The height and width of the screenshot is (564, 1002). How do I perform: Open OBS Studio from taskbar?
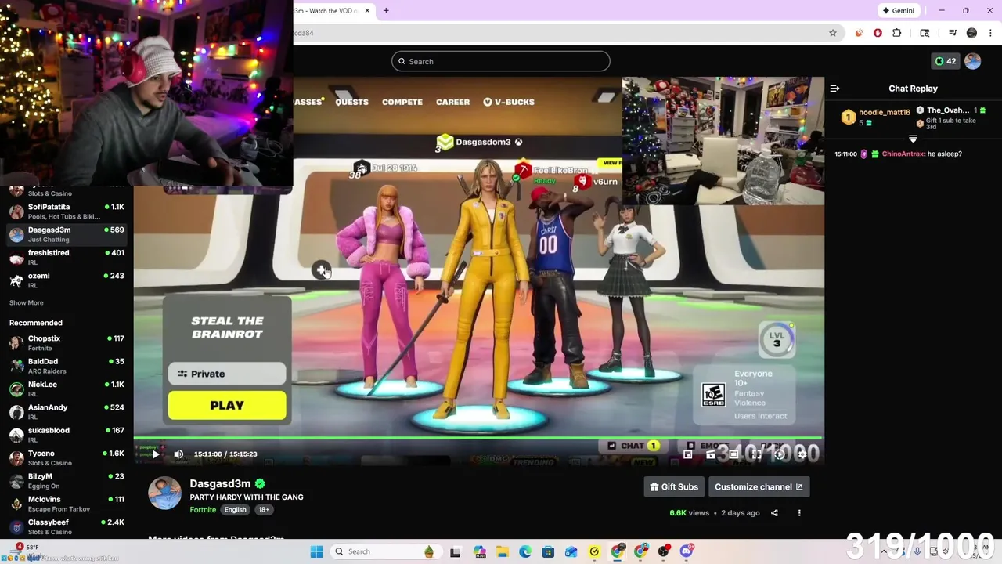pyautogui.click(x=664, y=551)
